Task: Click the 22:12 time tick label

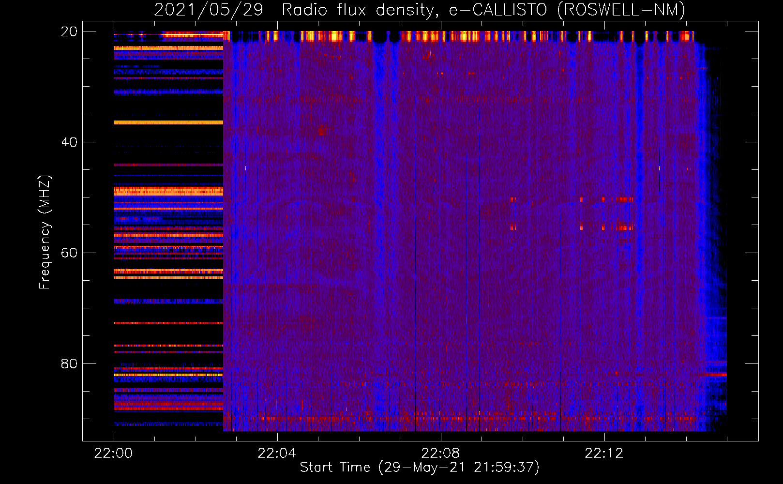Action: tap(604, 454)
